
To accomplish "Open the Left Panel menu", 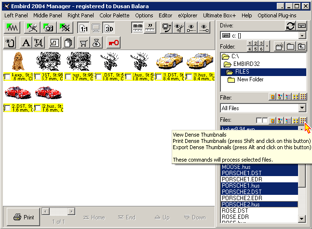I will pos(16,15).
